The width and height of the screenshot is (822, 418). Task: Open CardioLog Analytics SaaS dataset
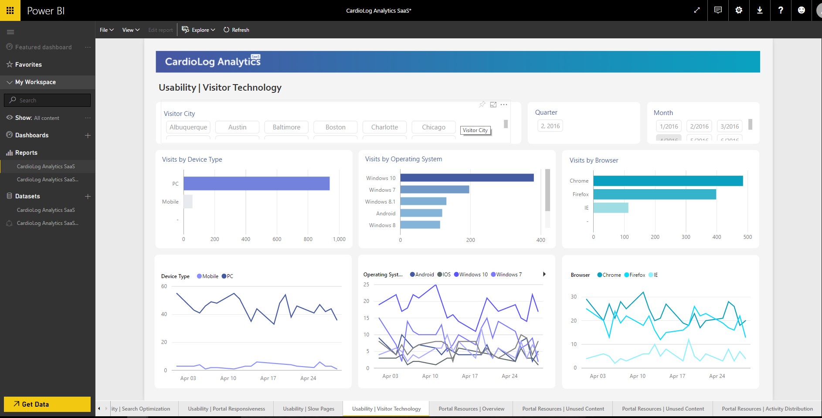tap(46, 210)
